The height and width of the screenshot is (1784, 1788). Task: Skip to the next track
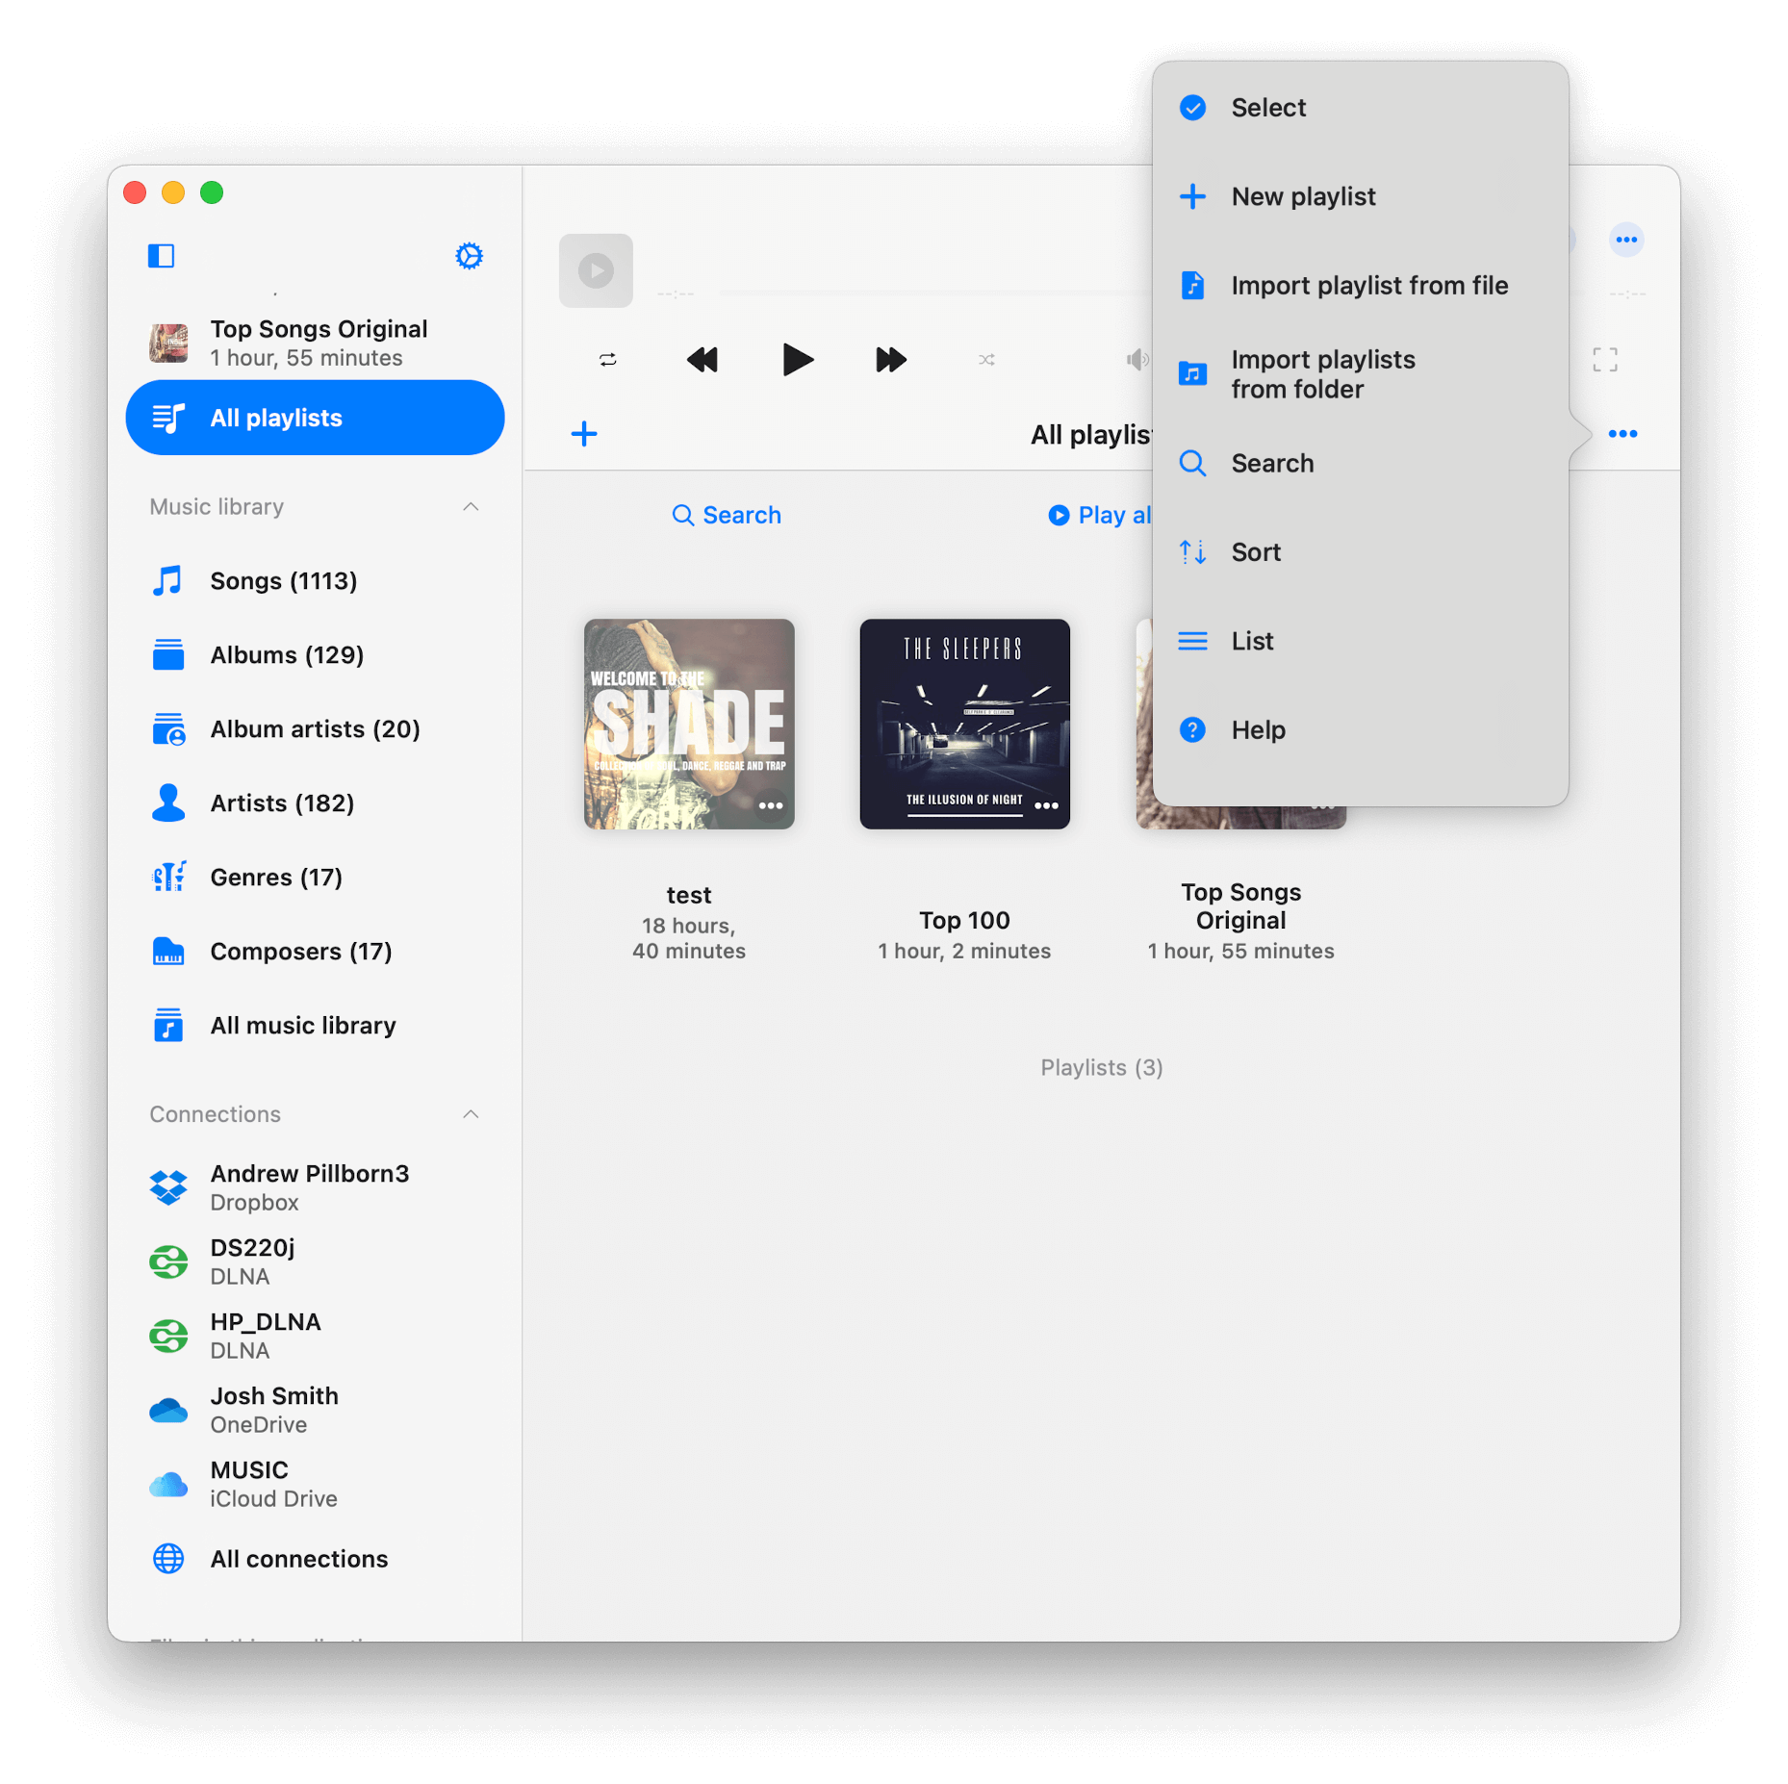pos(890,360)
